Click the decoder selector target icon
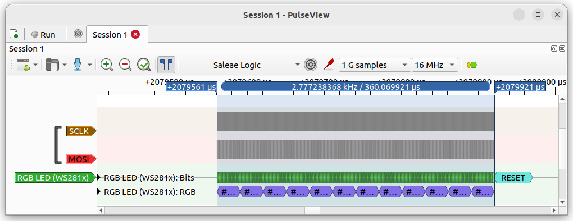573x221 pixels. [x=78, y=34]
